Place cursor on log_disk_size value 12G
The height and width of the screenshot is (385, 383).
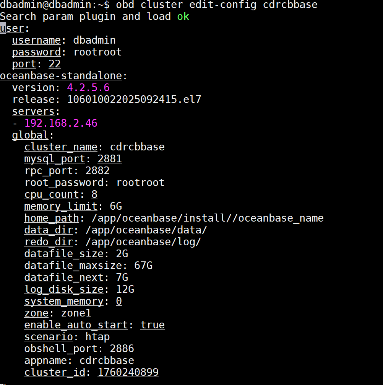tap(125, 289)
